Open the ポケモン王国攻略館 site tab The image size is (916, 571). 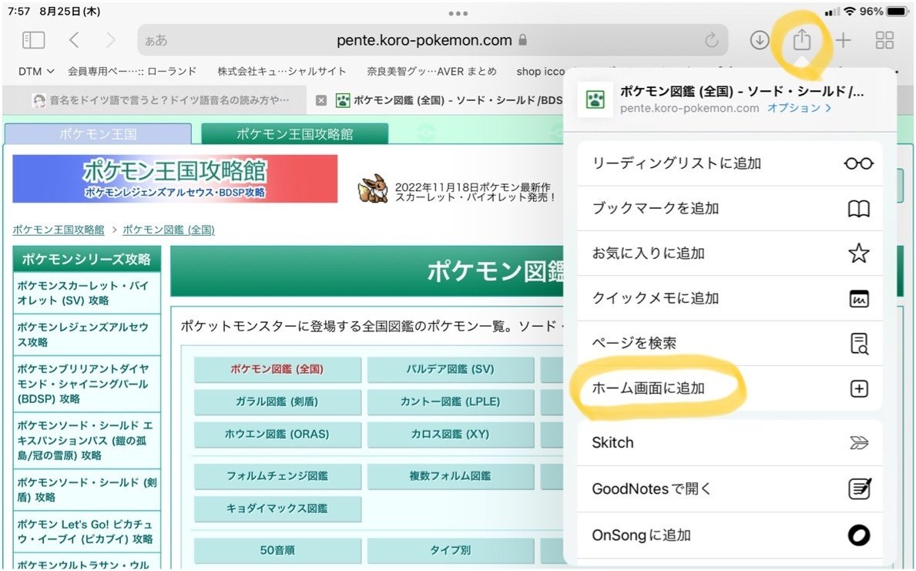point(294,134)
